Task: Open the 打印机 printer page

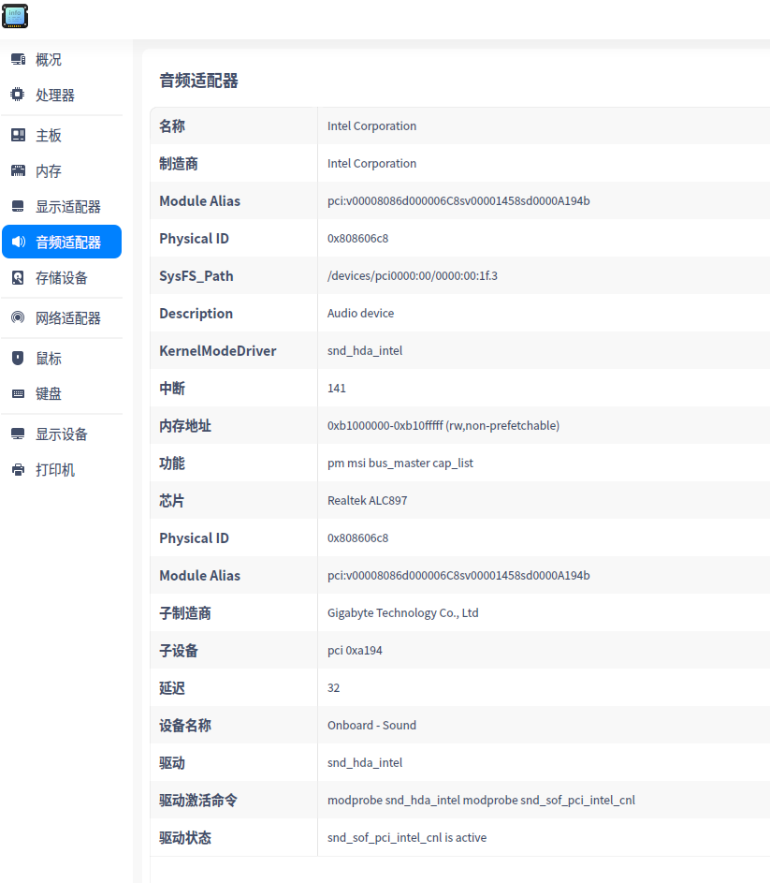Action: (62, 470)
